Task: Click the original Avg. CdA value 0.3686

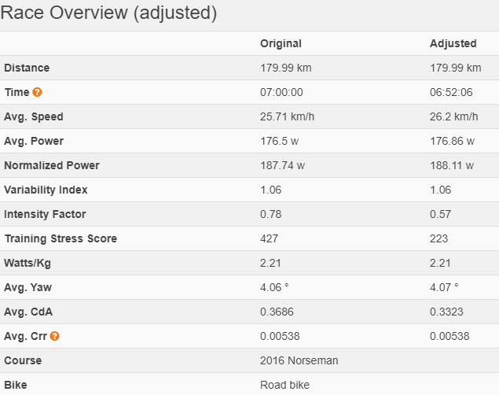Action: tap(276, 312)
